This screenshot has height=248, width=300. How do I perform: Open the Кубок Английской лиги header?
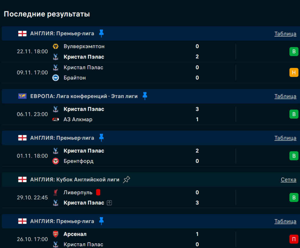[x=75, y=180]
